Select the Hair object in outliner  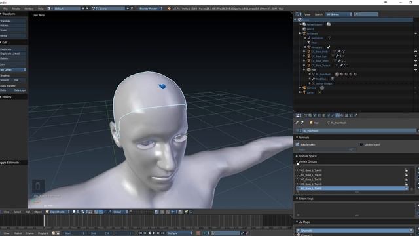tap(314, 70)
